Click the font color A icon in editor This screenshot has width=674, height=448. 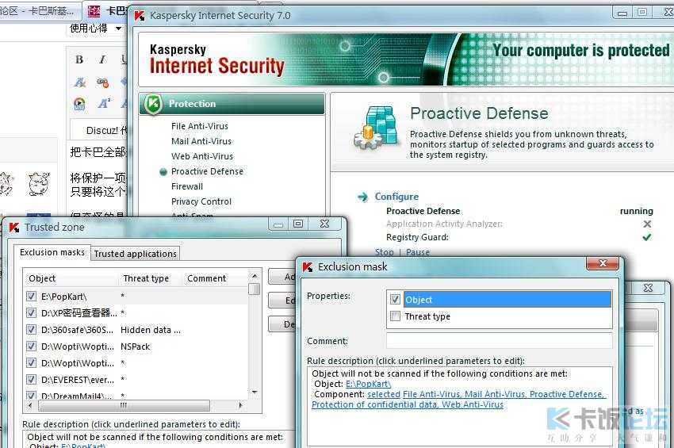tap(80, 82)
